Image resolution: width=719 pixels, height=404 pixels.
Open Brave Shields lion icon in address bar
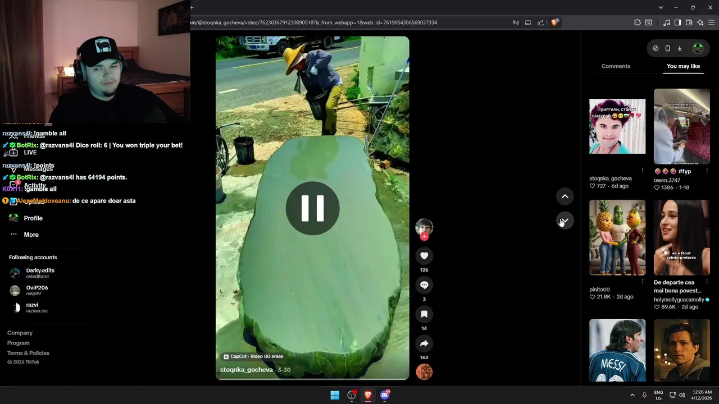(555, 22)
